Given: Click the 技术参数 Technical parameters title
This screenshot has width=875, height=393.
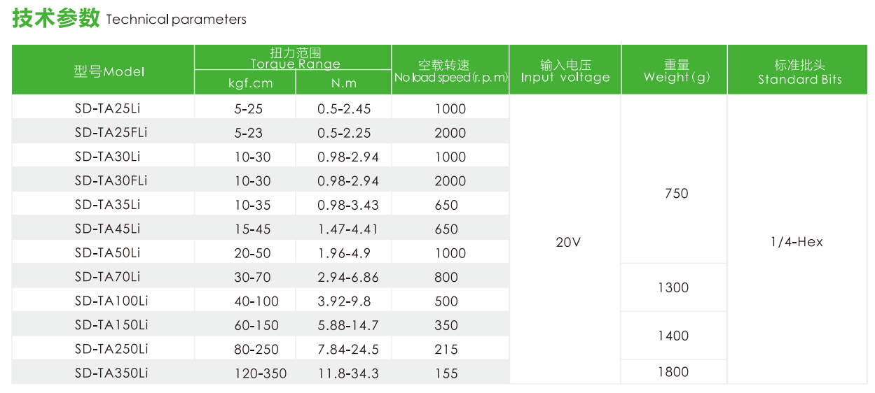Looking at the screenshot, I should point(130,19).
